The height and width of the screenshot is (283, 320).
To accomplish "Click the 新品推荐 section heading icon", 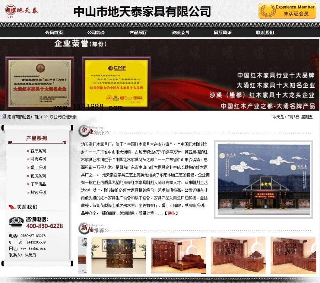I will [85, 228].
